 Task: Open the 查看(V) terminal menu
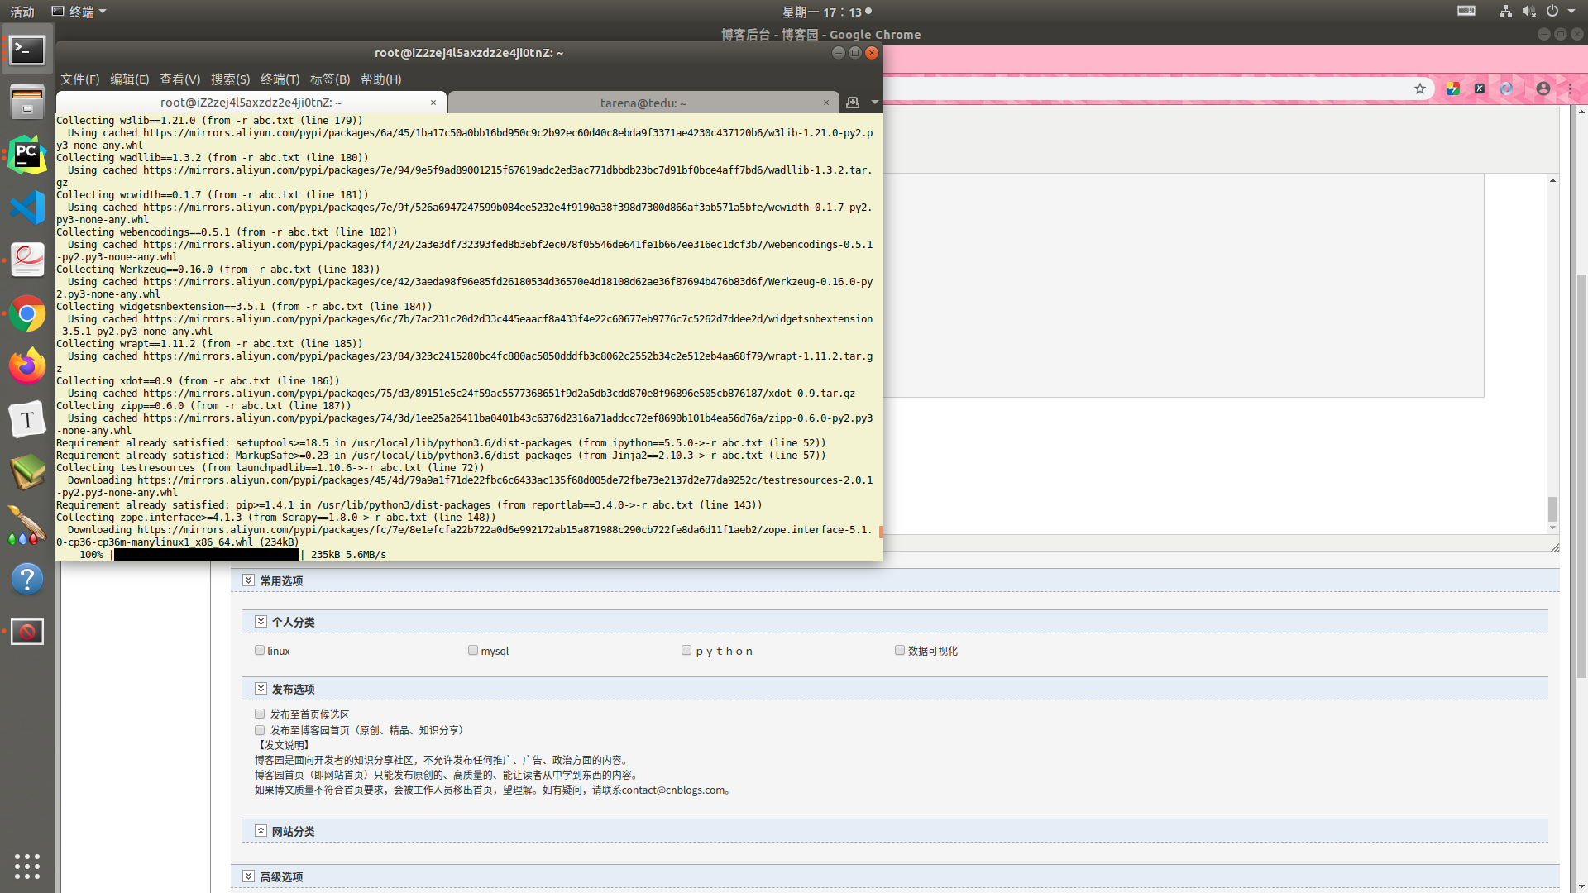tap(180, 79)
